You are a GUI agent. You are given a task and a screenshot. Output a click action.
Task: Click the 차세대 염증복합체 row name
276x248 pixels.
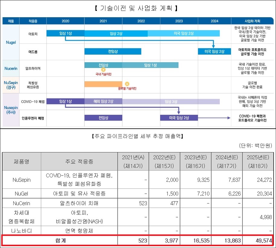click(x=21, y=217)
